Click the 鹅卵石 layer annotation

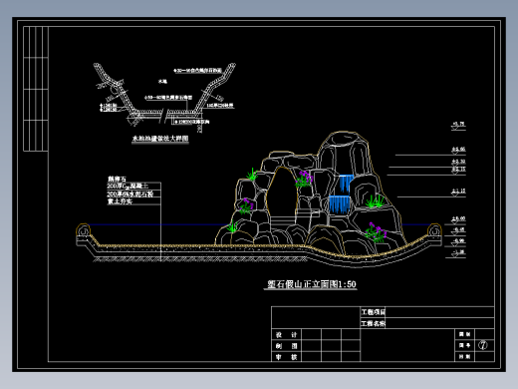tap(117, 179)
